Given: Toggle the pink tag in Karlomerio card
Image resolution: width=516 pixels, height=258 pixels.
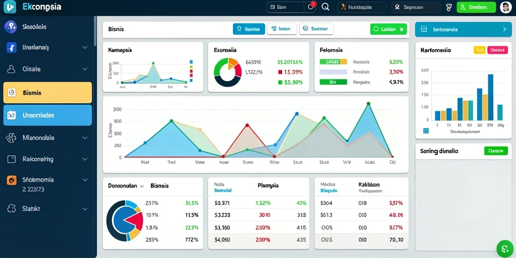Looking at the screenshot, I should pyautogui.click(x=496, y=50).
